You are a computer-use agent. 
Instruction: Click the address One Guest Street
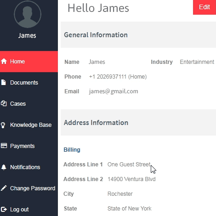coord(129,165)
